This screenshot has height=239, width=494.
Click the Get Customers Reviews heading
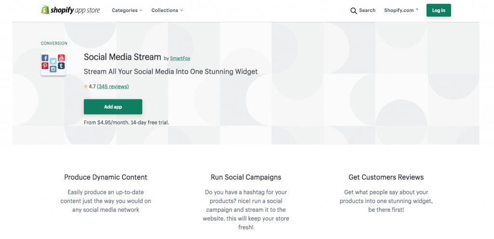386,177
